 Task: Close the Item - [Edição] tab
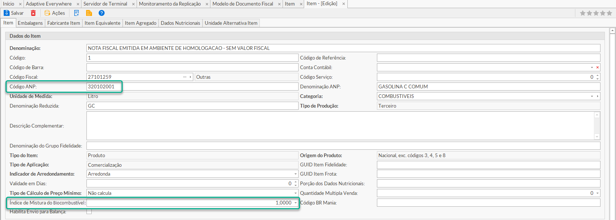point(344,4)
